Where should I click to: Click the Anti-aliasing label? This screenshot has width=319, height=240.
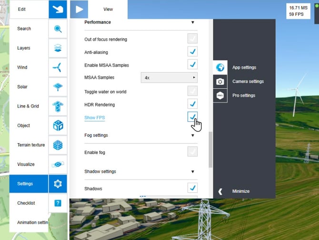pyautogui.click(x=96, y=52)
